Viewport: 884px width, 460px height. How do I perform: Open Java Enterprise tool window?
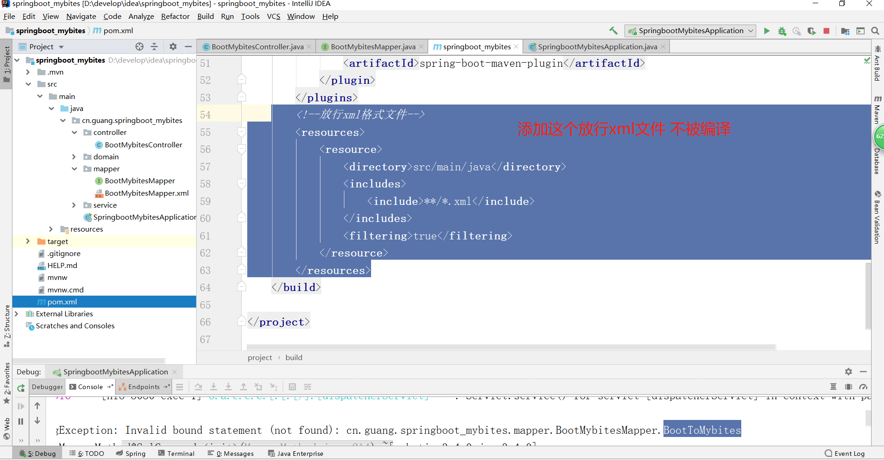(296, 454)
